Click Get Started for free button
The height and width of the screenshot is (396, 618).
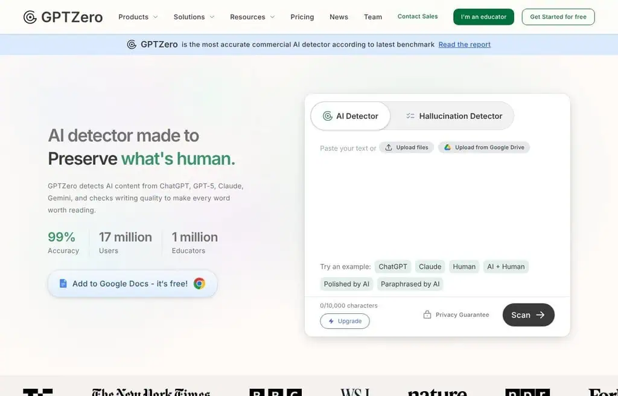pyautogui.click(x=558, y=17)
